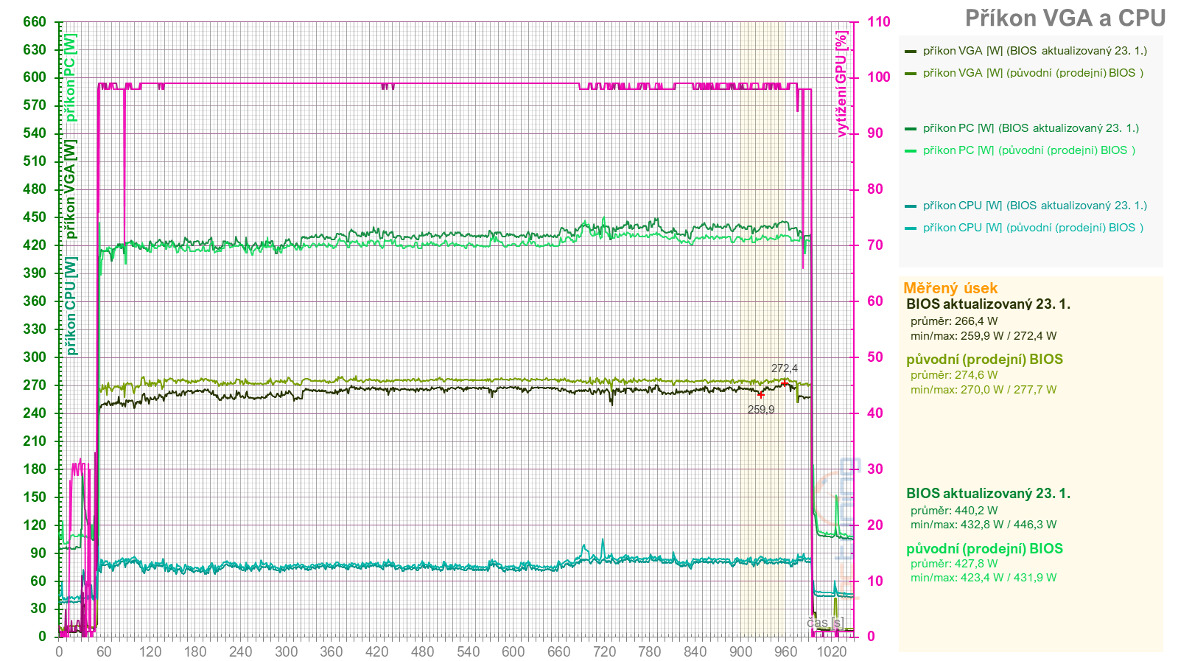Click the average value 440,2 W

[976, 511]
